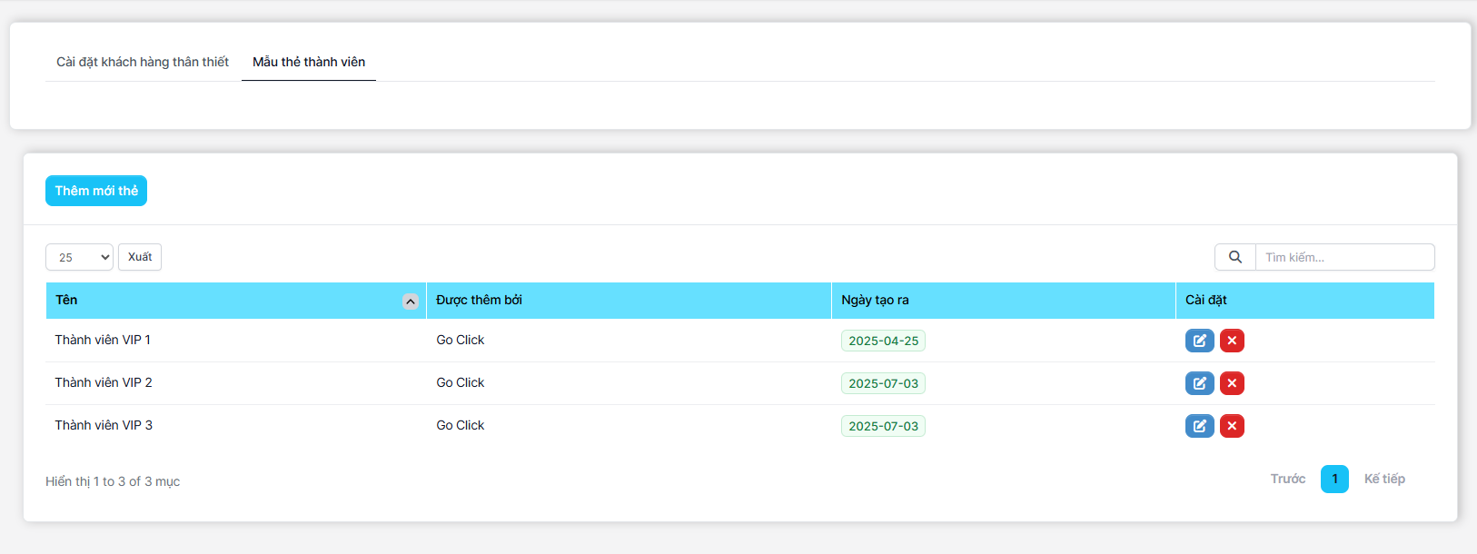Viewport: 1477px width, 554px height.
Task: Click the Thêm mới thẻ button
Action: (96, 191)
